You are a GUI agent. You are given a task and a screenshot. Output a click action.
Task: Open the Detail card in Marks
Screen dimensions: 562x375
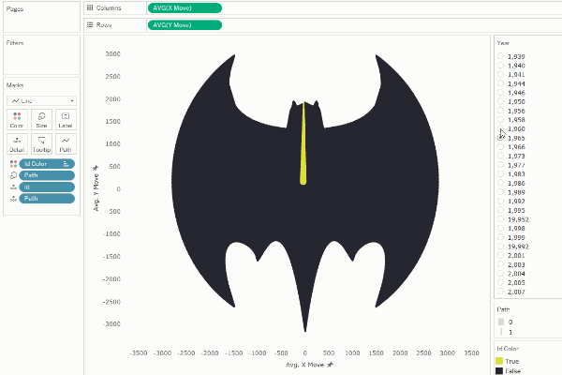(x=17, y=143)
